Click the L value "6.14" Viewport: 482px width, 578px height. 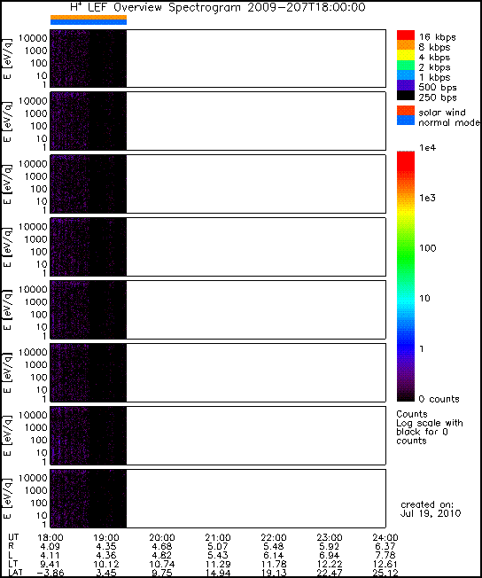tap(274, 556)
